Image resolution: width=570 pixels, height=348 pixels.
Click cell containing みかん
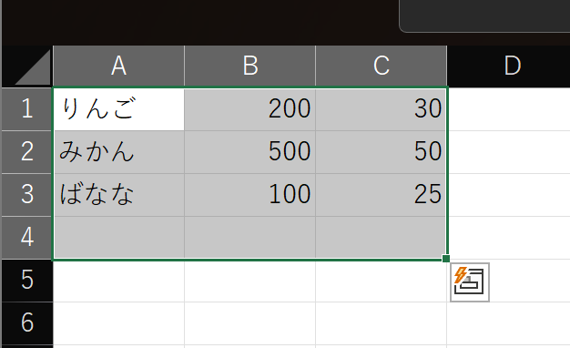119,152
